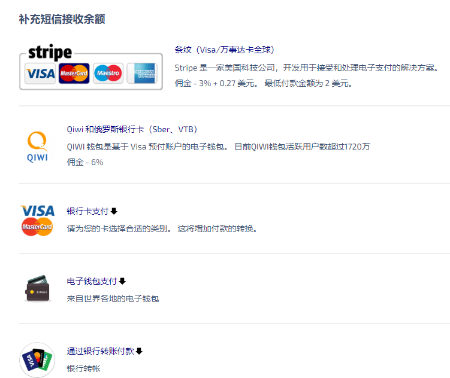Expand the 通过银行转账付款 section
This screenshot has height=378, width=450.
point(101,351)
